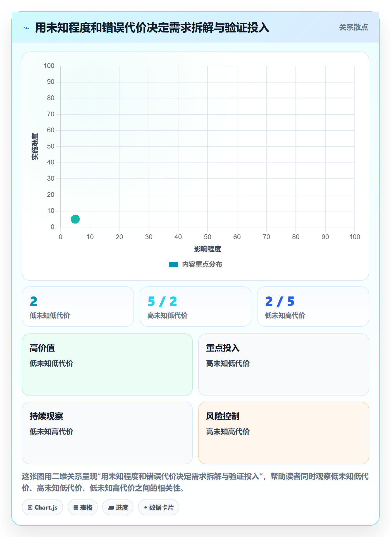
Task: Click the Chart.js chip square icon
Action: click(30, 508)
